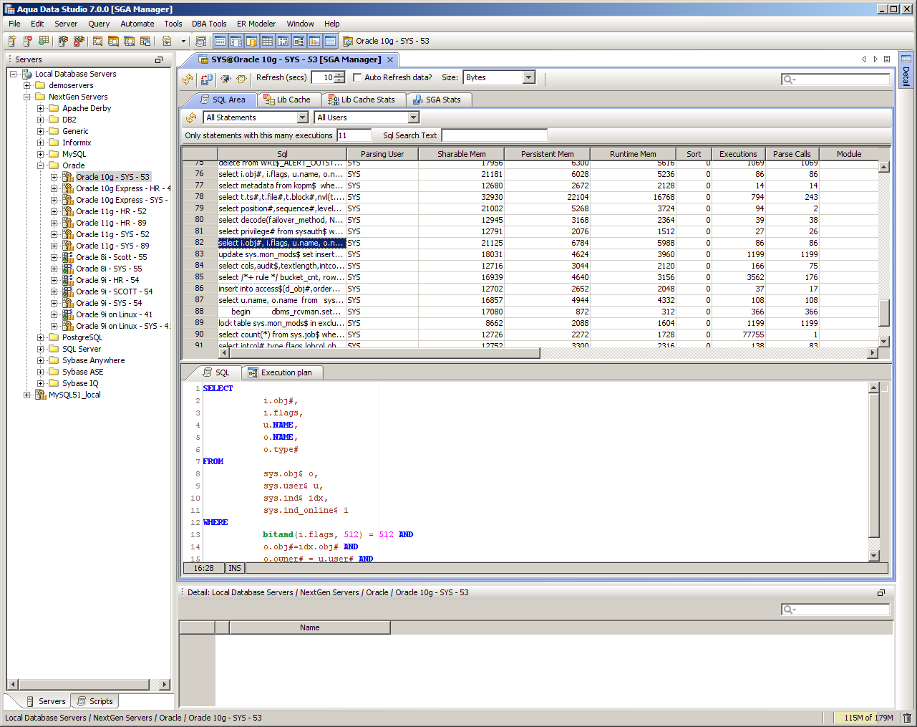
Task: Click the search magnifier icon in Detail panel
Action: (x=789, y=610)
